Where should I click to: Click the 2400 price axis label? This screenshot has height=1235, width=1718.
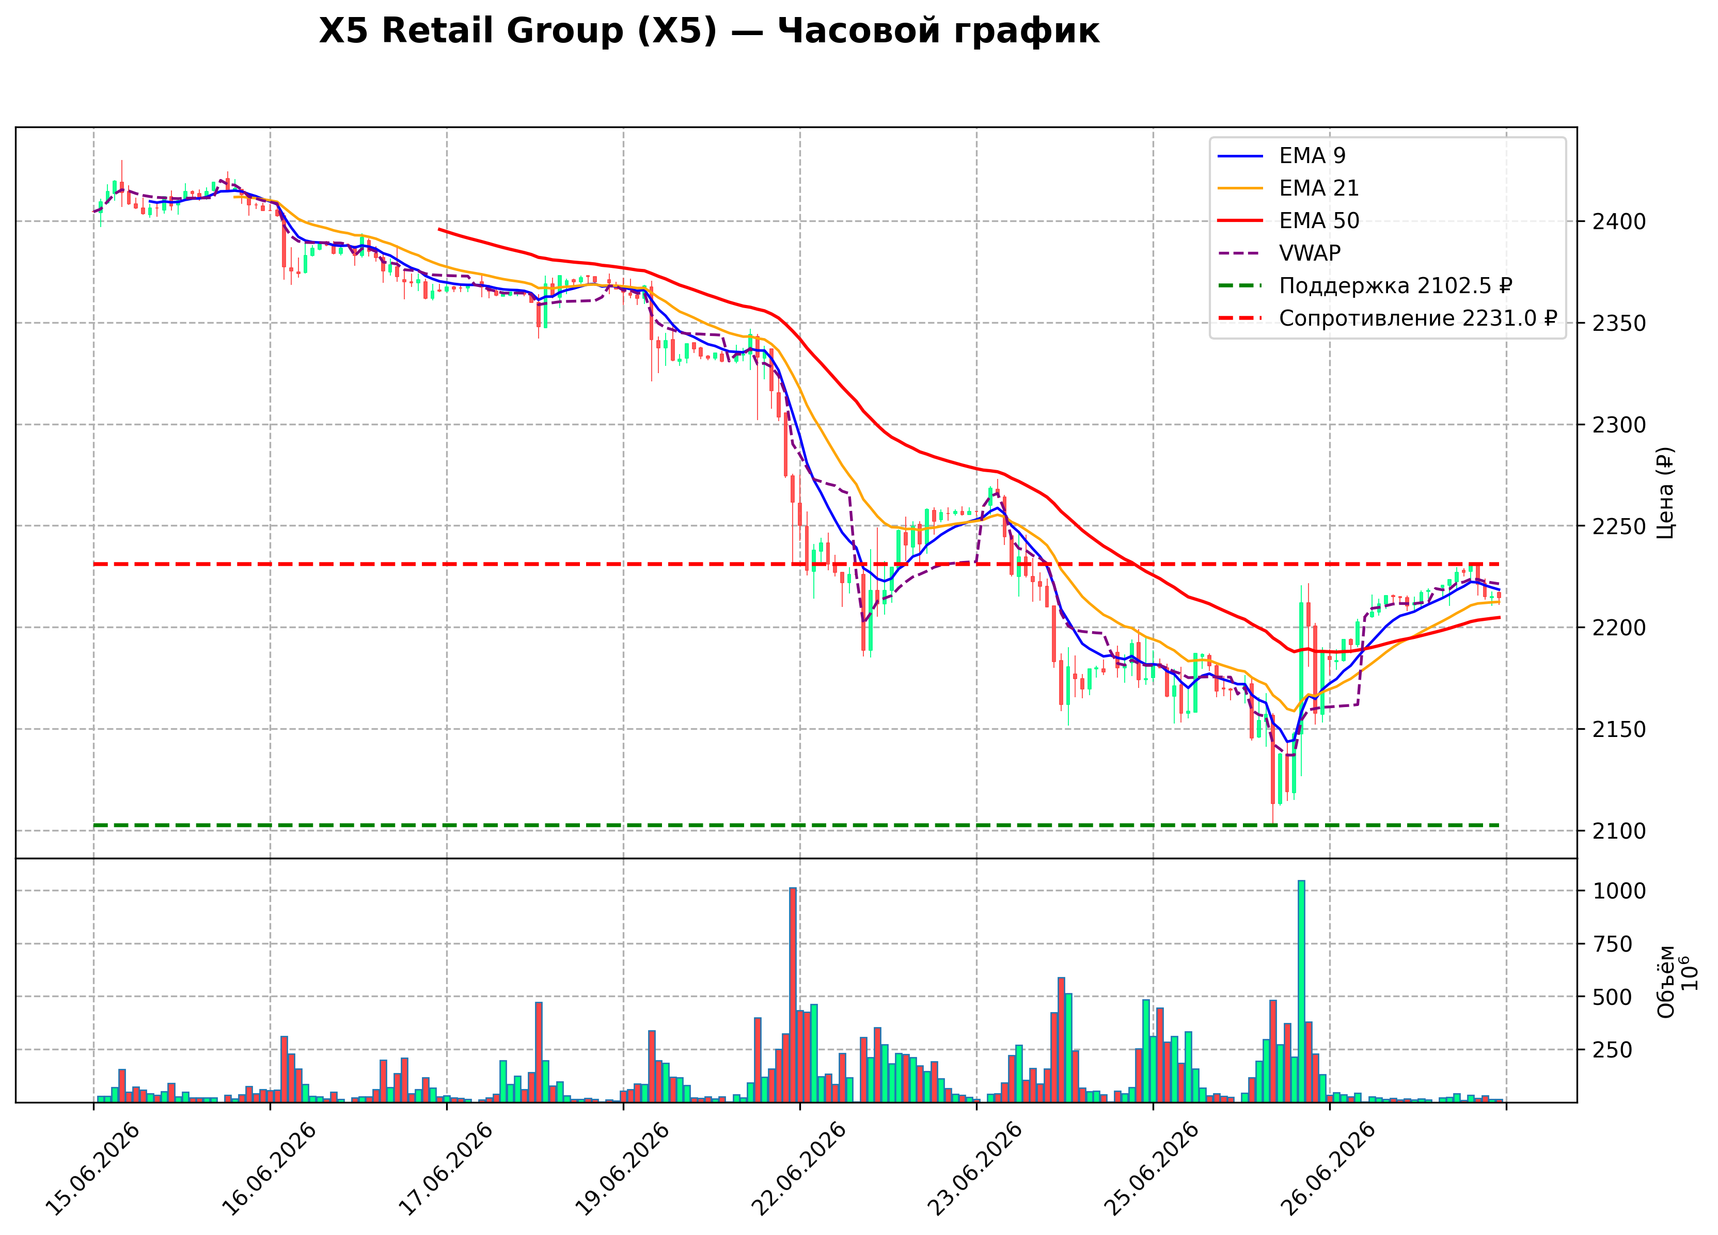(x=1619, y=222)
